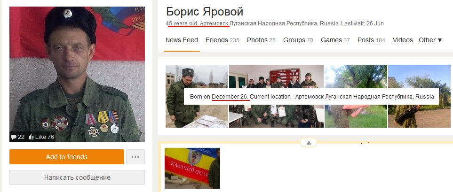453x192 pixels.
Task: Open the Казачий полк flag photo
Action: [x=192, y=168]
